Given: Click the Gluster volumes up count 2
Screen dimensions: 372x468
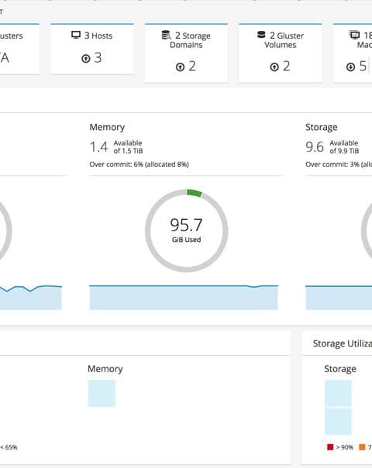Looking at the screenshot, I should pos(287,66).
